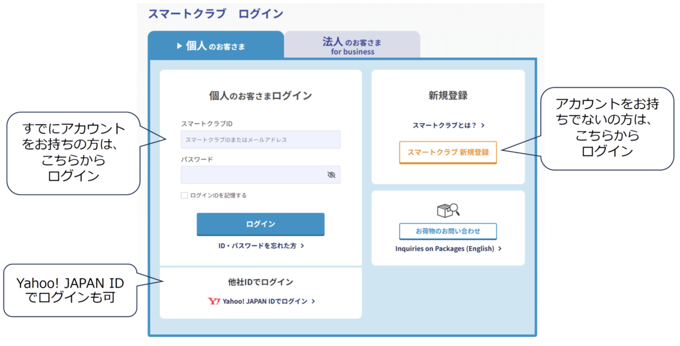Open お荷物のお問い合わせ button

point(448,231)
